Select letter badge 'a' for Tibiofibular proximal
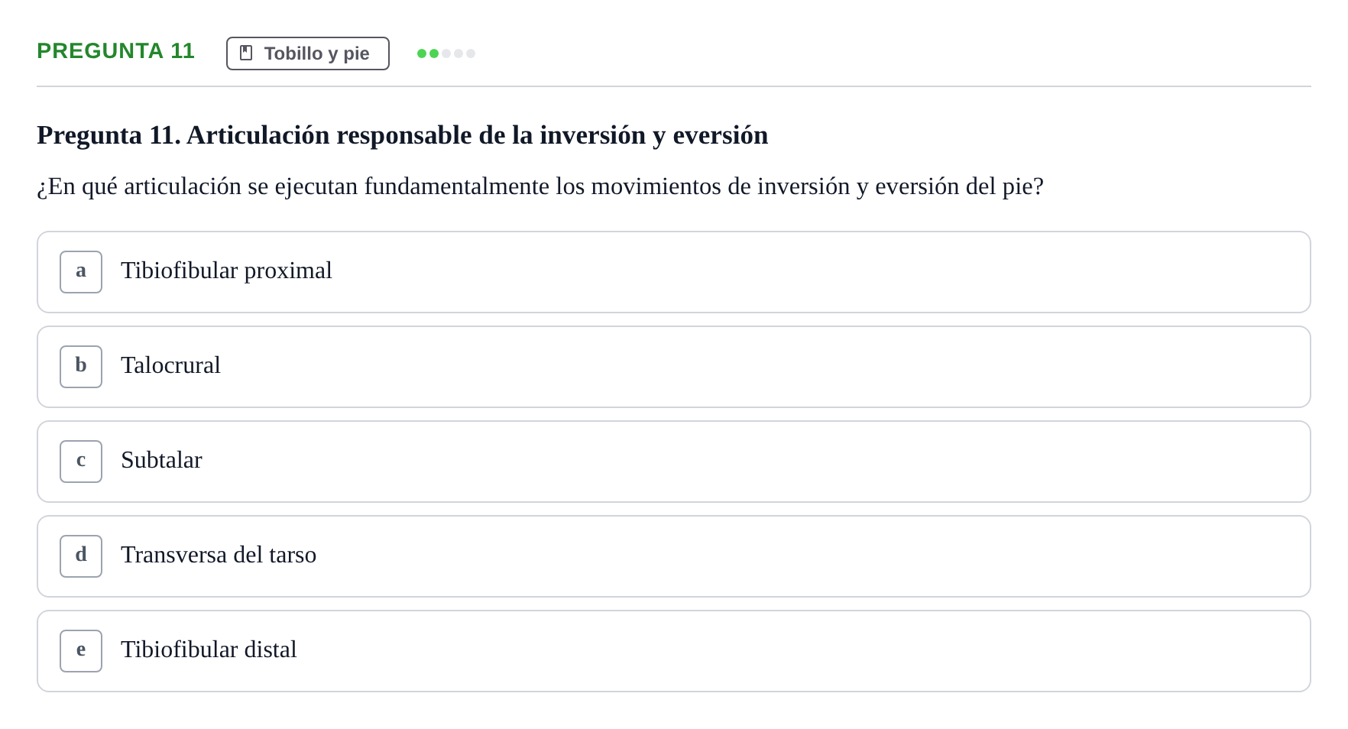Viewport: 1348px width, 729px height. [81, 272]
